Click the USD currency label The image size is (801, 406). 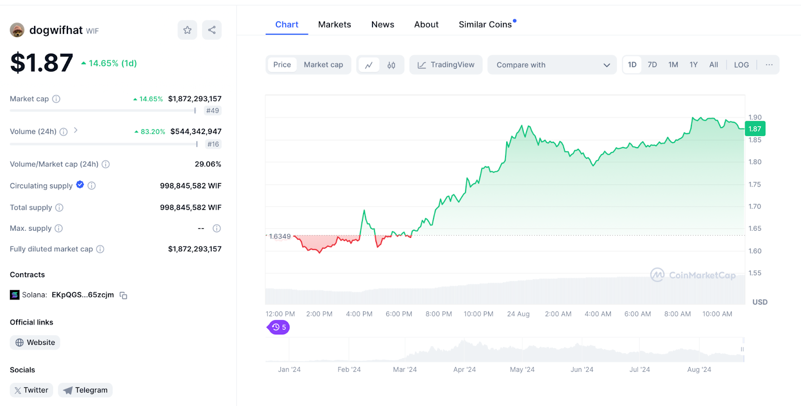pos(760,302)
